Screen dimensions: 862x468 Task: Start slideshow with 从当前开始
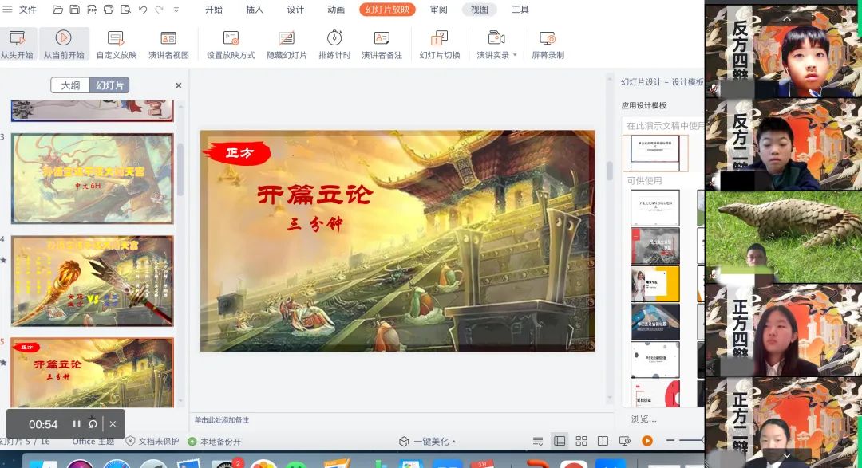[64, 44]
